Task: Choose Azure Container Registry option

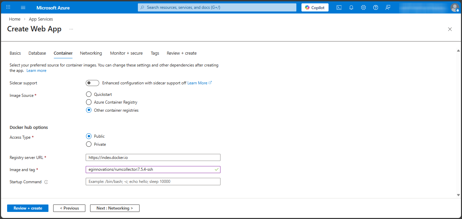Action: [x=89, y=102]
